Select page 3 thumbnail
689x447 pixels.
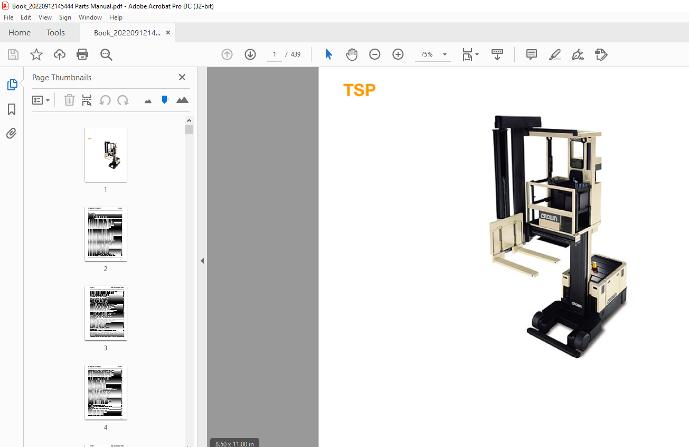pos(106,313)
